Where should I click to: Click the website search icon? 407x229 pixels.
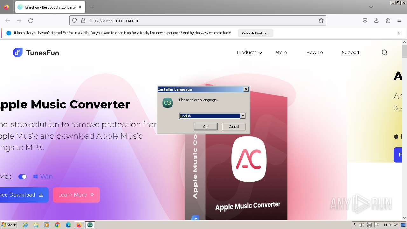(x=384, y=52)
